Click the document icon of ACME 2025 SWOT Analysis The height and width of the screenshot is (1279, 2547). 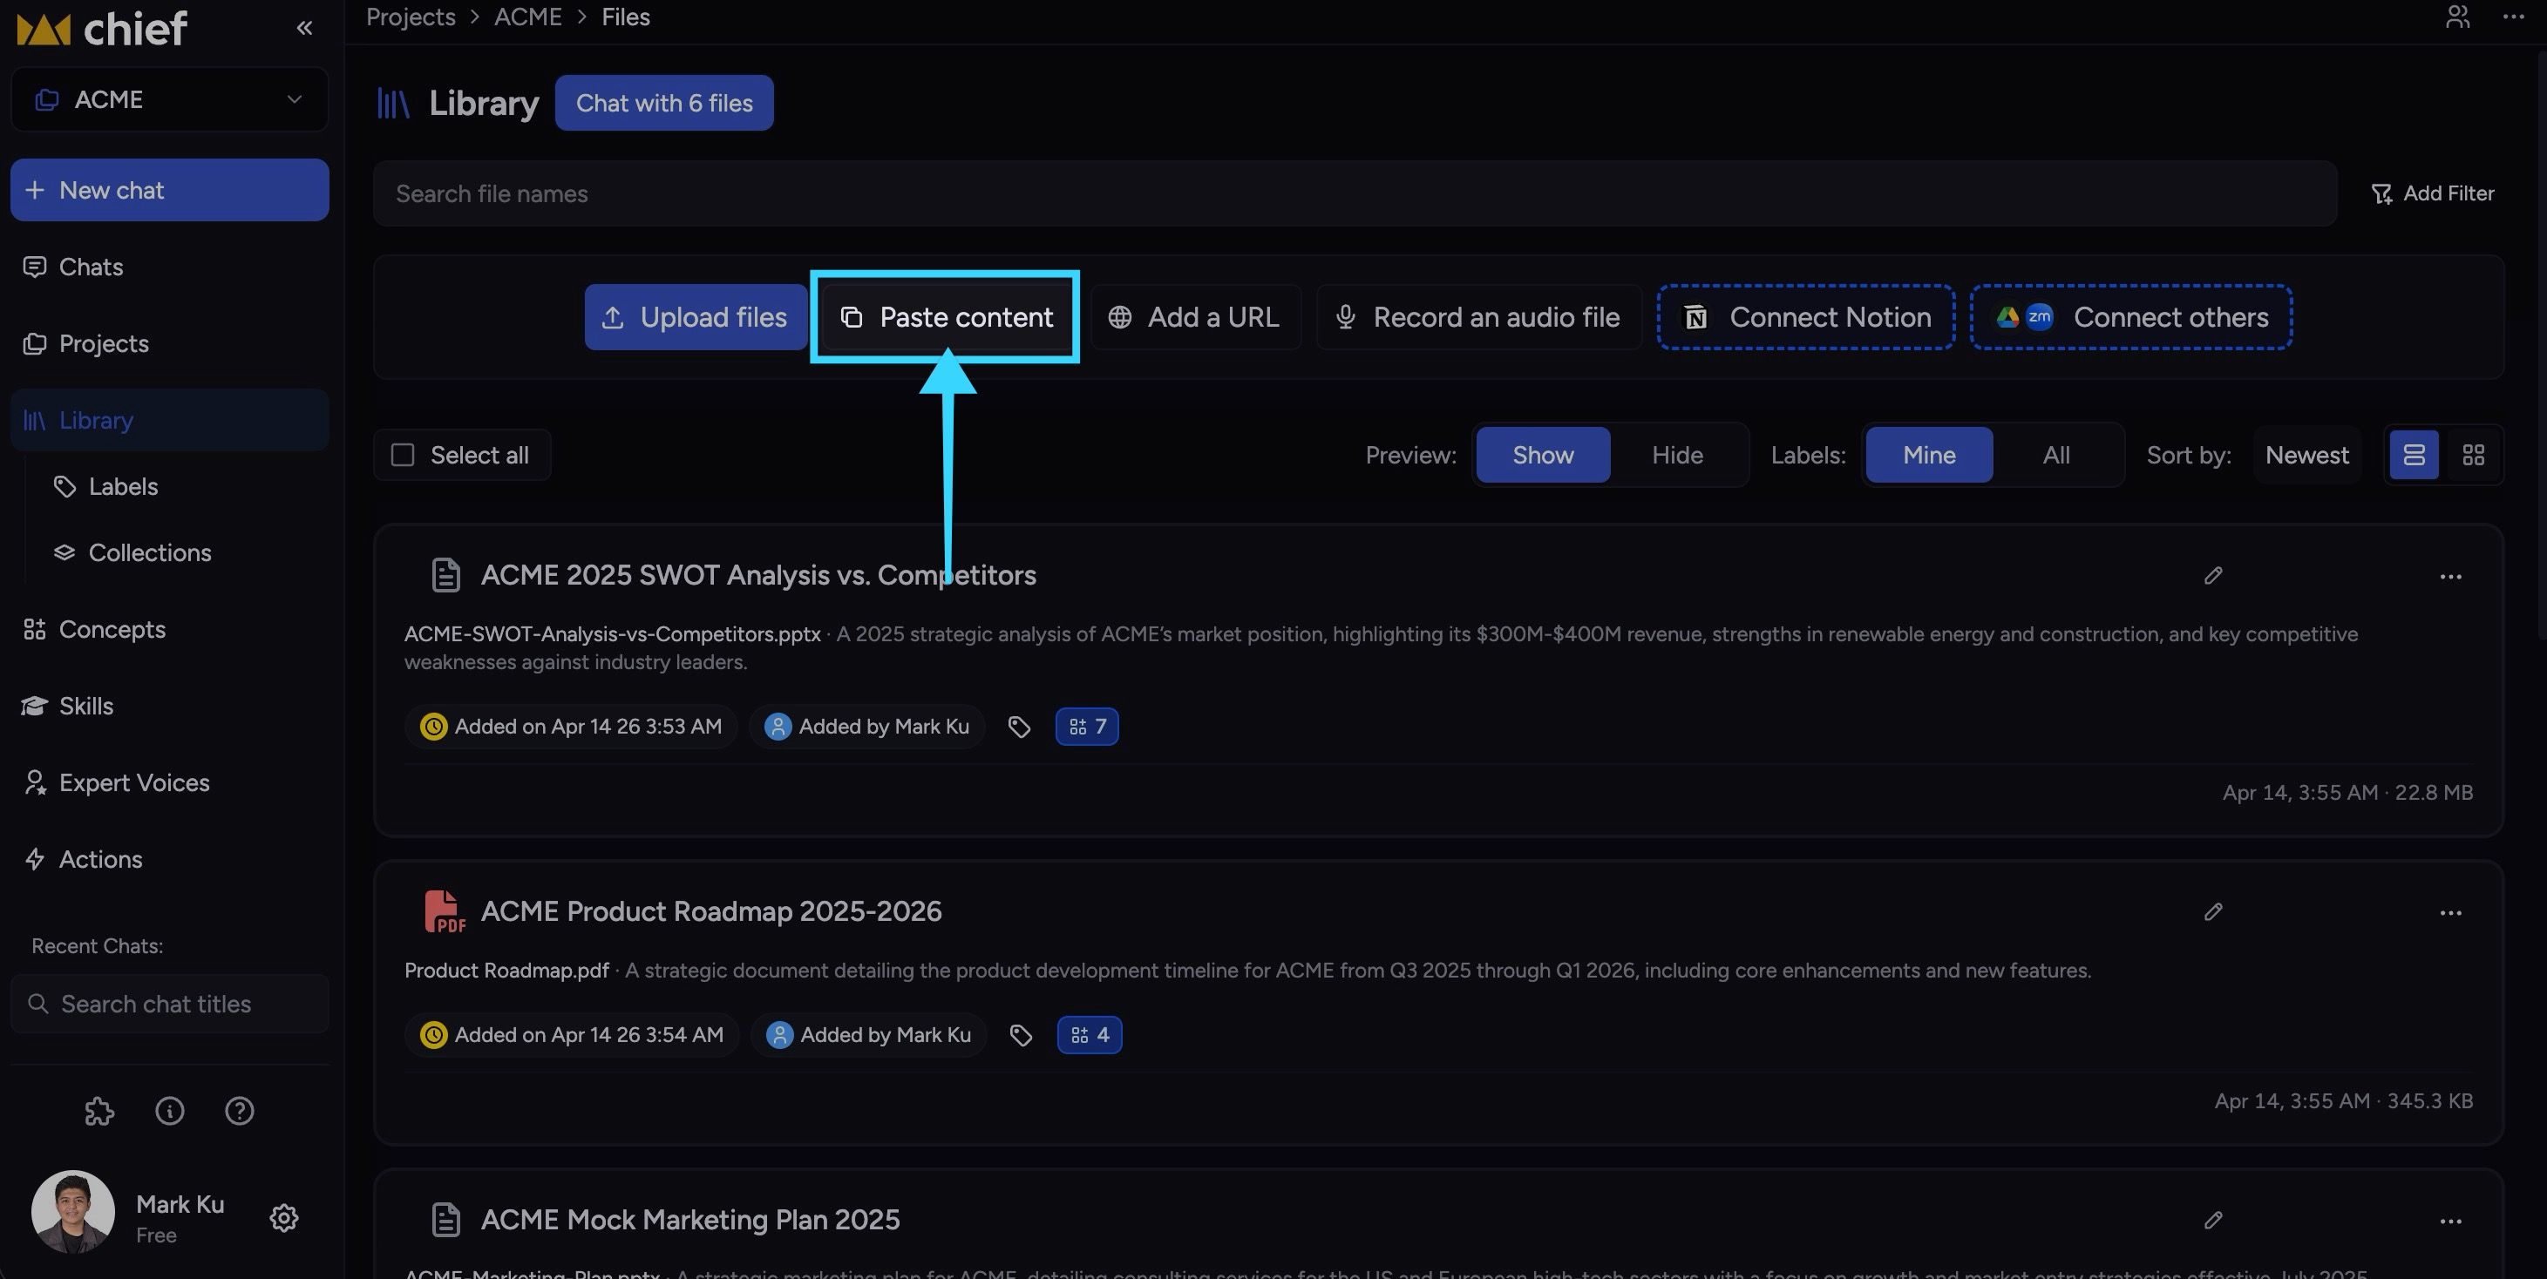446,575
